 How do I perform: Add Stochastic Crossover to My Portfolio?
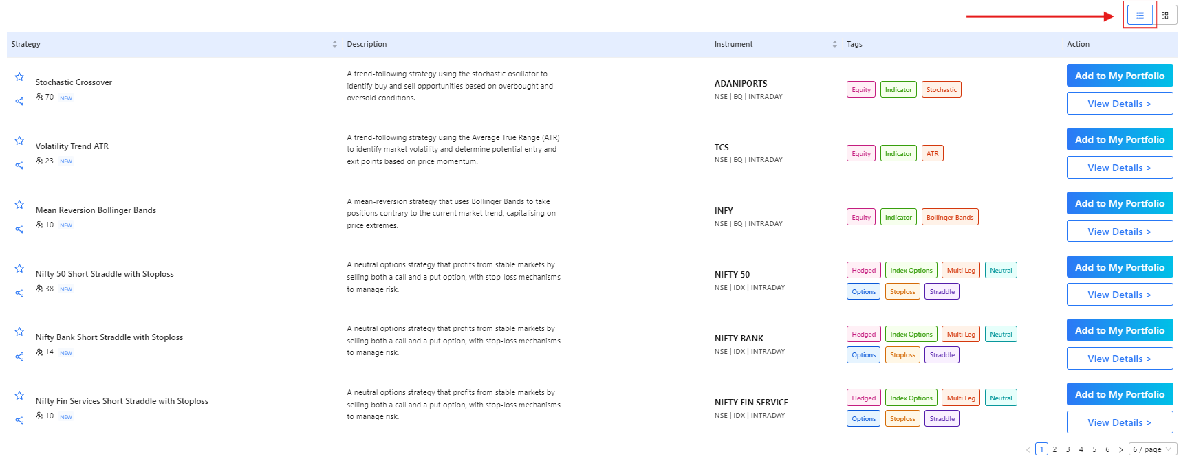point(1120,76)
